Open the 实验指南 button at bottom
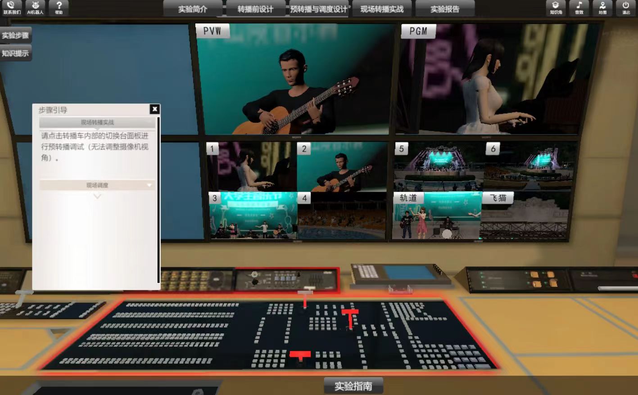This screenshot has height=395, width=638. coord(353,386)
